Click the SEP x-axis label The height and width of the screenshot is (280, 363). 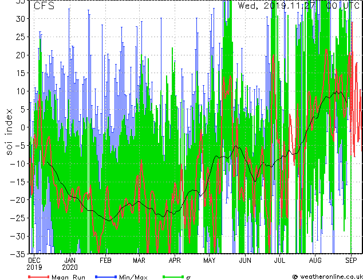pos(351,261)
